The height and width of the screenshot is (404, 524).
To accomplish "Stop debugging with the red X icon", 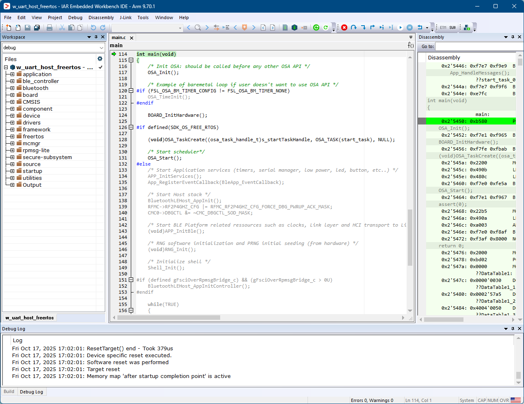I will click(x=344, y=27).
